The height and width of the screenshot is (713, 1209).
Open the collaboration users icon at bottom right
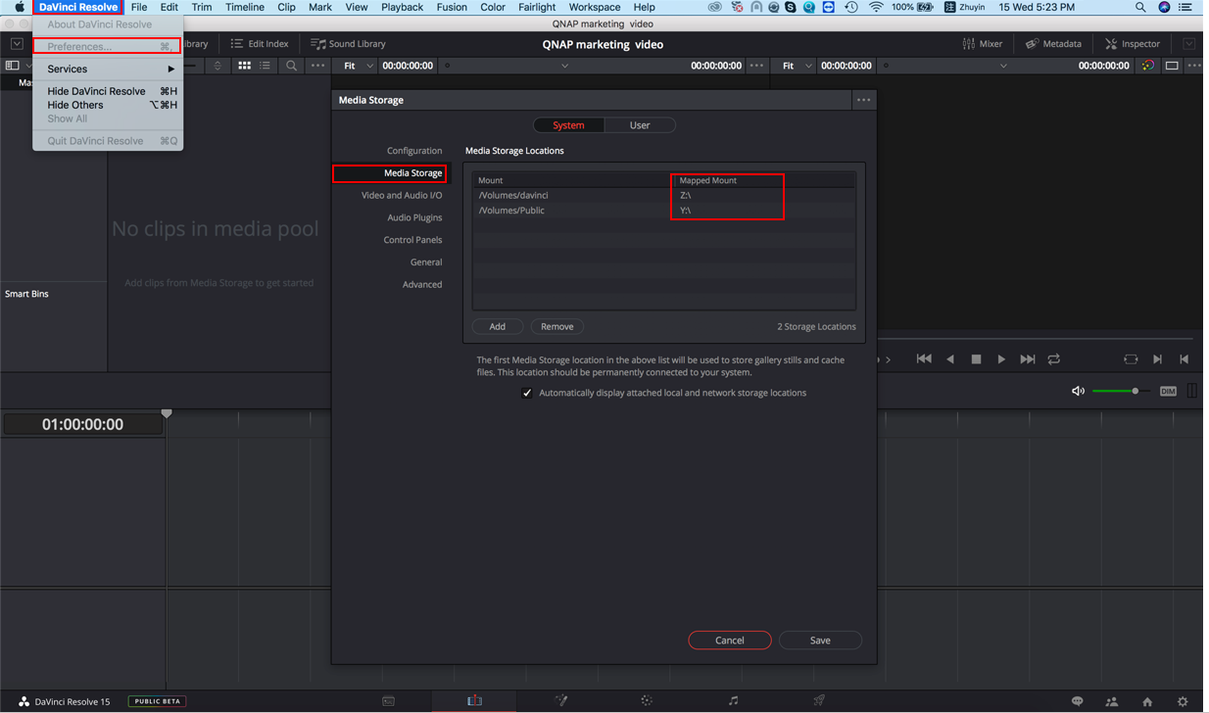tap(1112, 701)
